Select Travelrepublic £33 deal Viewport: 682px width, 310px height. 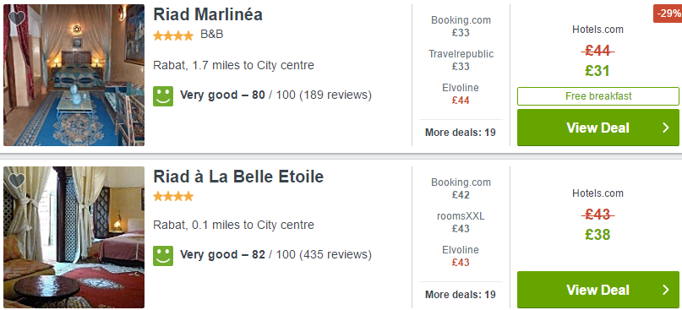point(461,60)
